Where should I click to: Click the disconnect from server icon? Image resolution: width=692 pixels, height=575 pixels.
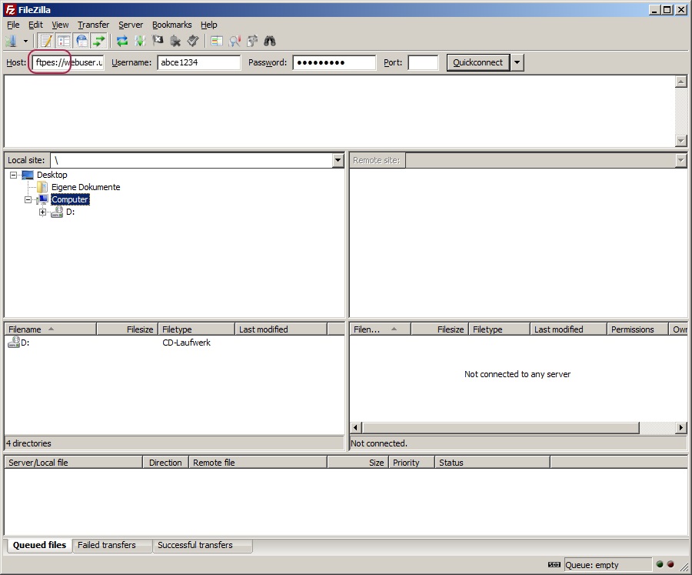(x=175, y=41)
